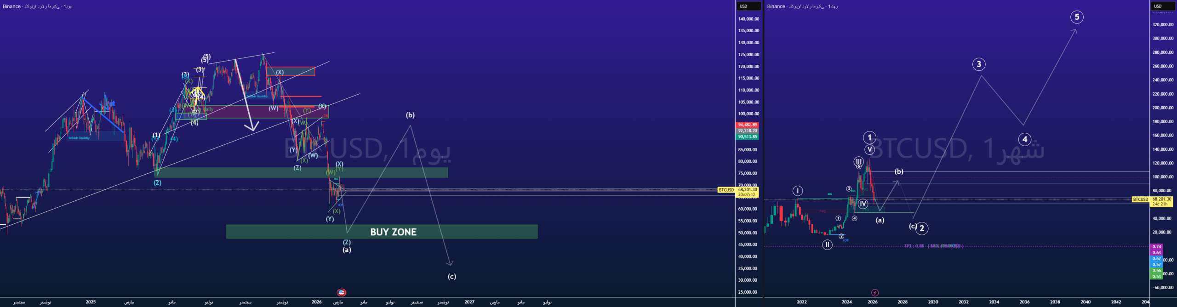Viewport: 1177px width, 307px height.
Task: Click 2026 on the left time axis
Action: pyautogui.click(x=316, y=302)
